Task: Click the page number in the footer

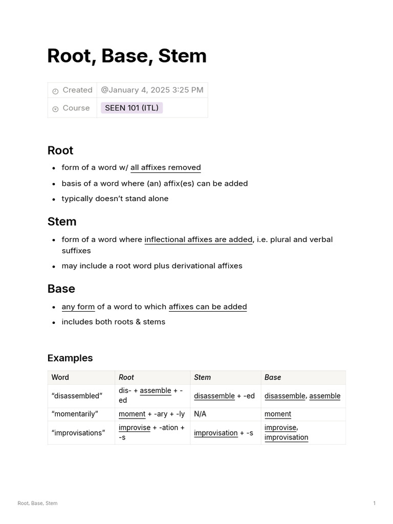Action: coord(374,503)
